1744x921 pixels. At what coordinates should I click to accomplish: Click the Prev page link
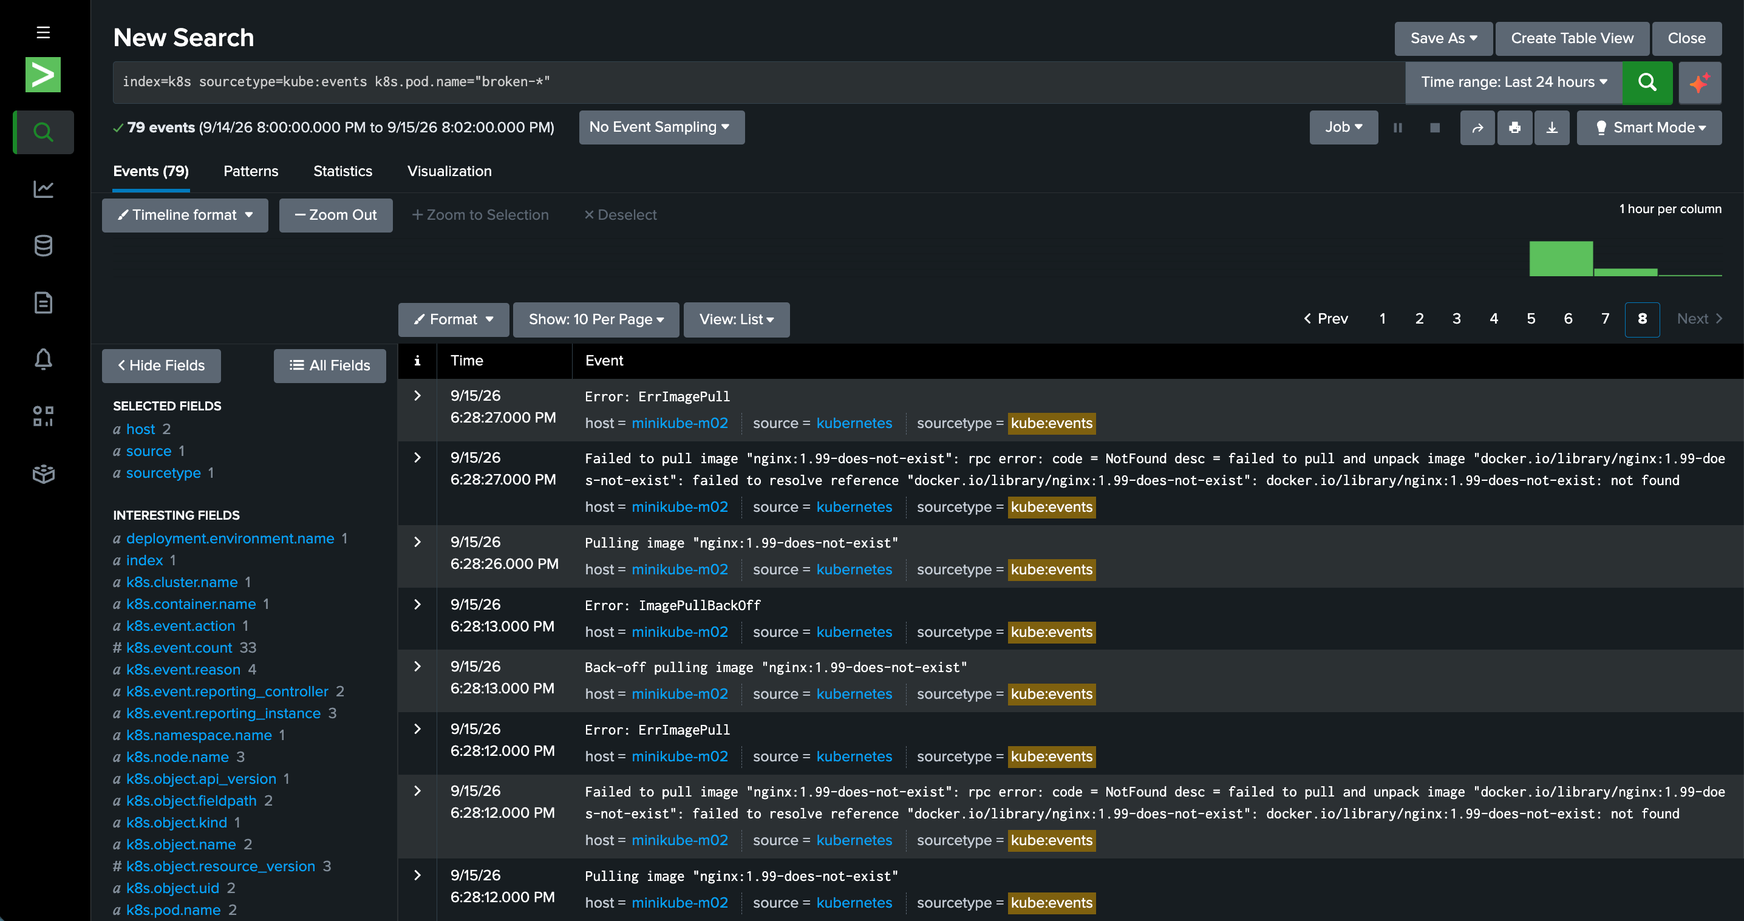[x=1326, y=319]
